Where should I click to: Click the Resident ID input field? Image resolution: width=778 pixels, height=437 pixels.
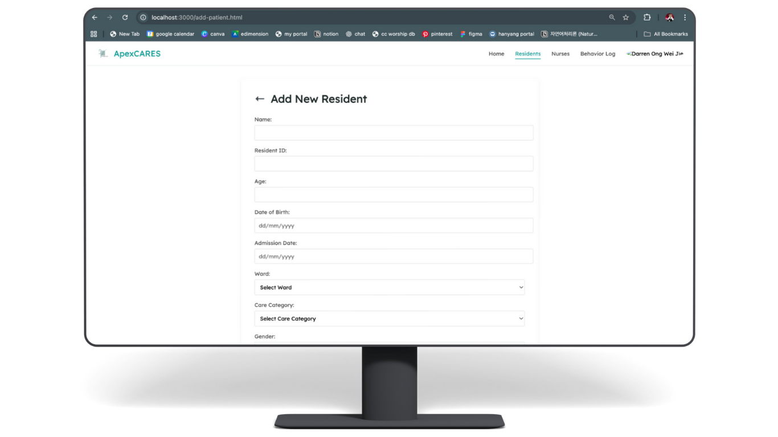[x=394, y=164]
